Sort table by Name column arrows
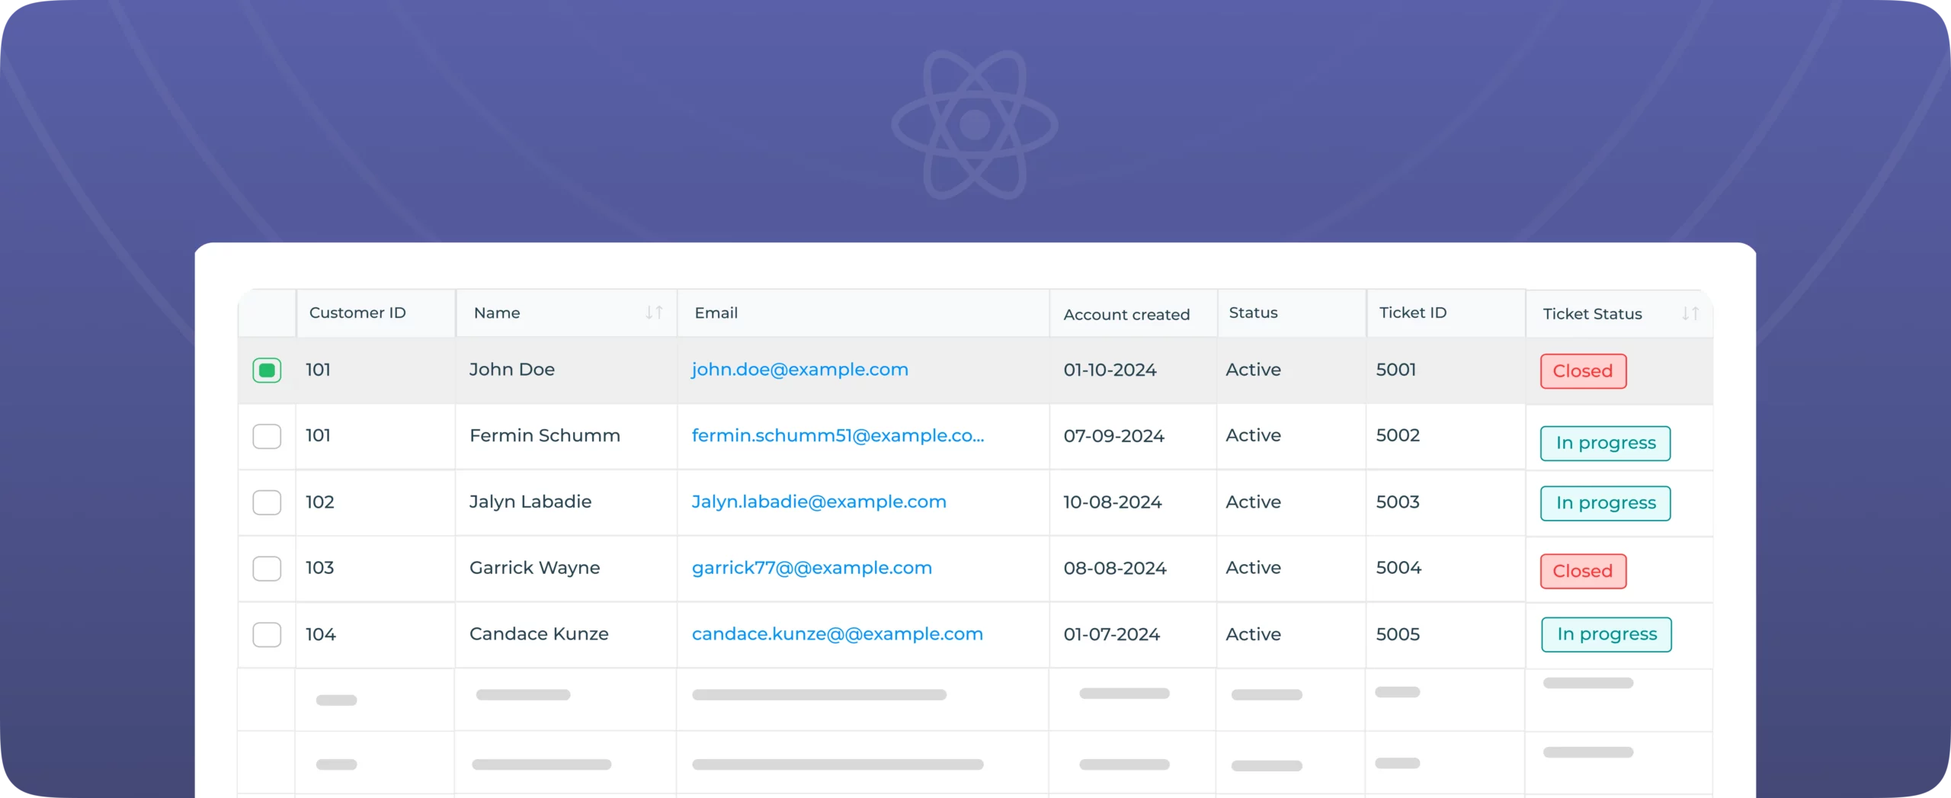 tap(654, 312)
